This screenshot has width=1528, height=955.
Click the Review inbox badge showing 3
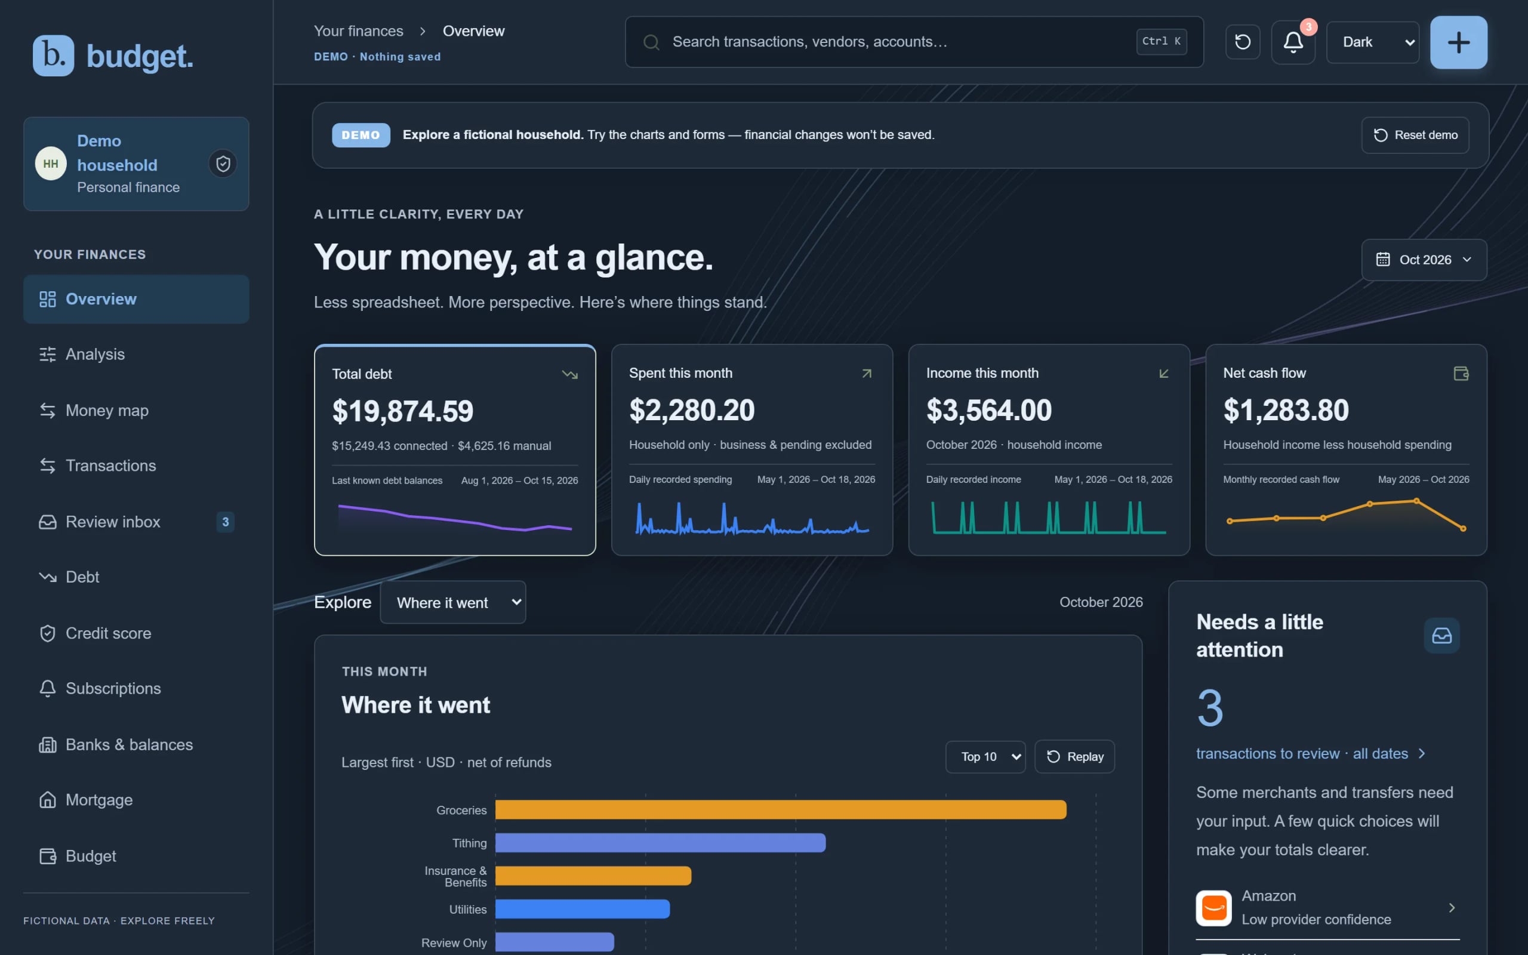[226, 522]
